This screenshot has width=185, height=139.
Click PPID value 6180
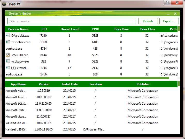pyautogui.click(x=95, y=42)
